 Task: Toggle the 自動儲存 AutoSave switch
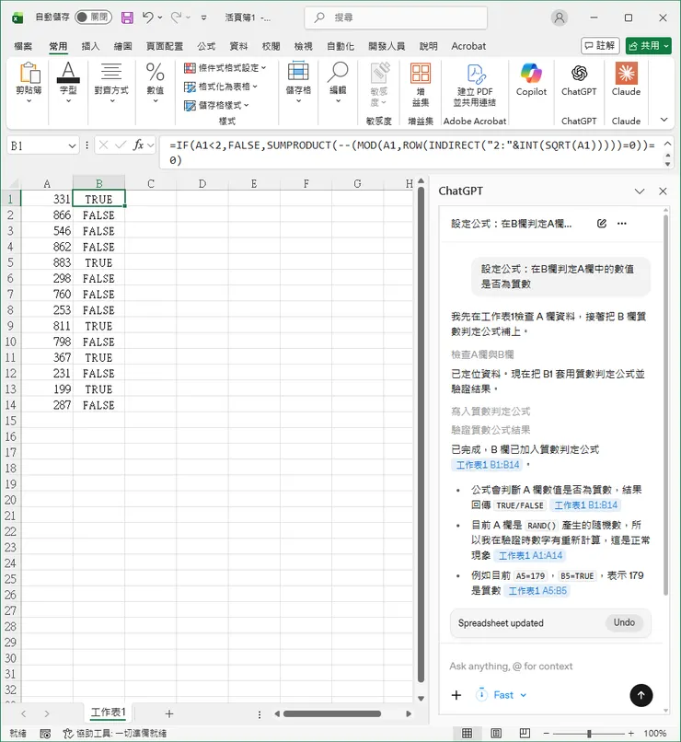[x=93, y=17]
